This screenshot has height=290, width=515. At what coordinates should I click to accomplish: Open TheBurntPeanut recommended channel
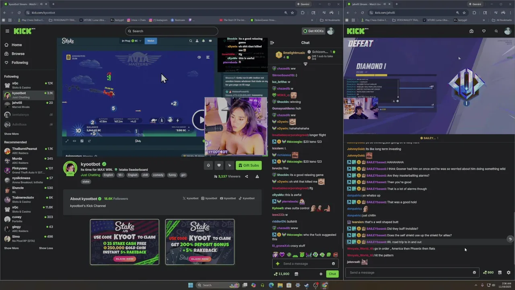coord(28,151)
